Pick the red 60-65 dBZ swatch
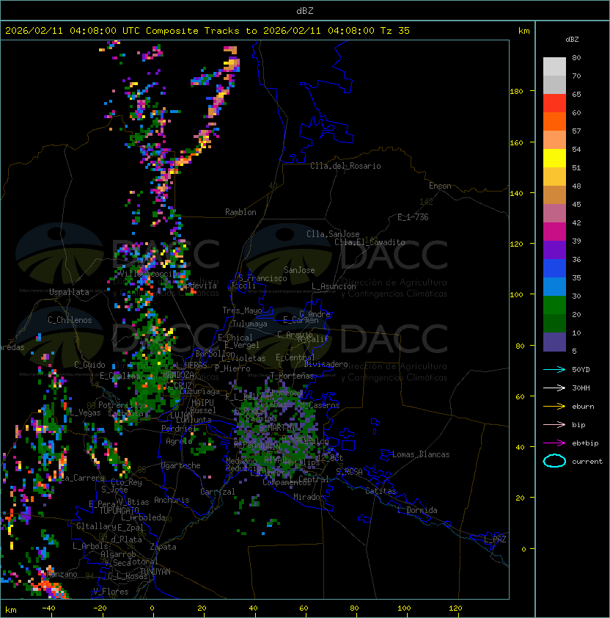The width and height of the screenshot is (610, 618). click(x=554, y=103)
